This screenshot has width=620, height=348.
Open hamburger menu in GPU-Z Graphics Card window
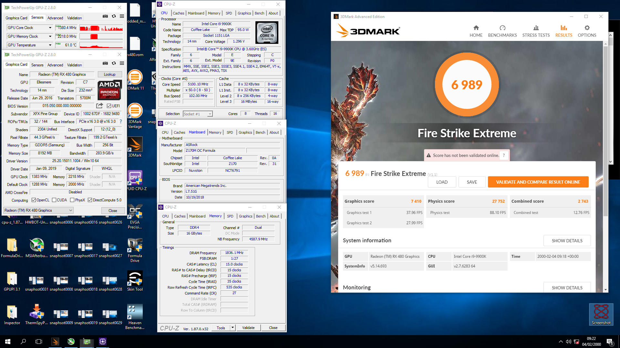[122, 63]
